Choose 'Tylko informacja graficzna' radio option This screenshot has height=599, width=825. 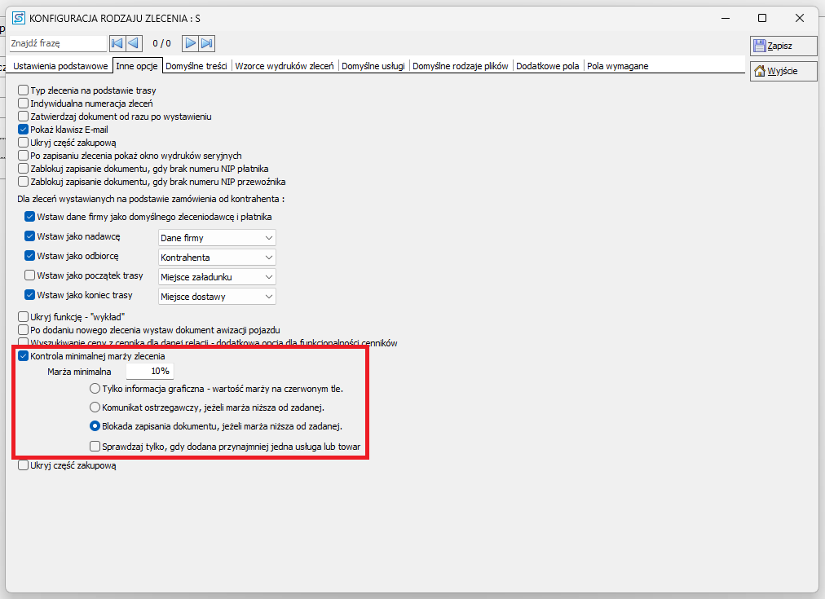tap(95, 389)
